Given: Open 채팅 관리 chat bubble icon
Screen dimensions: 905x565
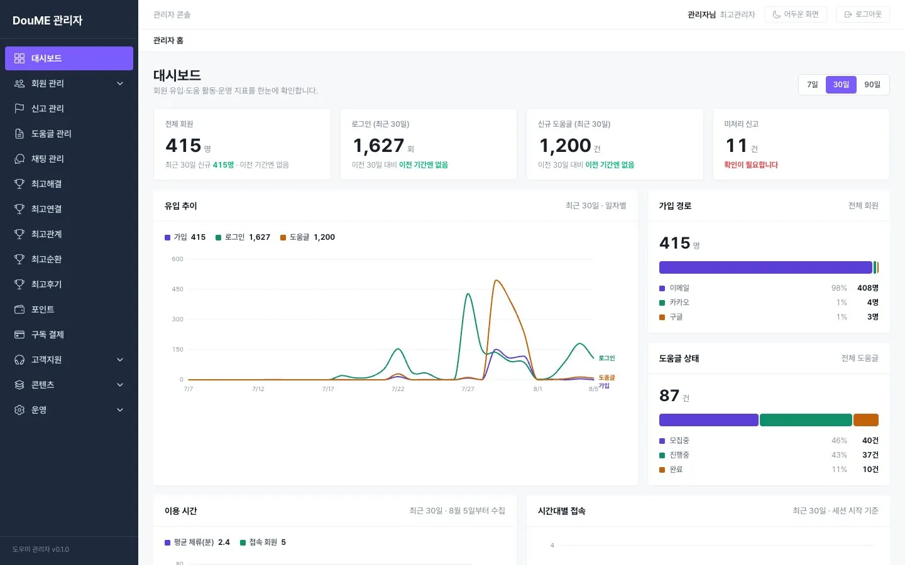Looking at the screenshot, I should (19, 159).
